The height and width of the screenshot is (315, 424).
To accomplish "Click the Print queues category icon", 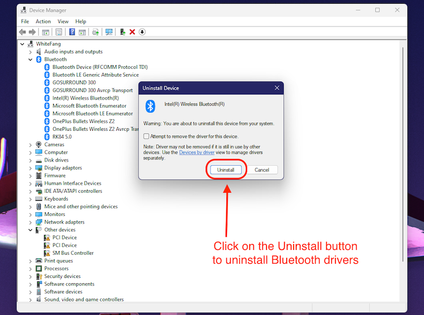I will pos(39,260).
